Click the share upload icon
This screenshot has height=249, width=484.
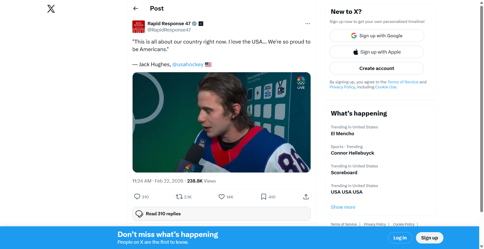pyautogui.click(x=306, y=197)
